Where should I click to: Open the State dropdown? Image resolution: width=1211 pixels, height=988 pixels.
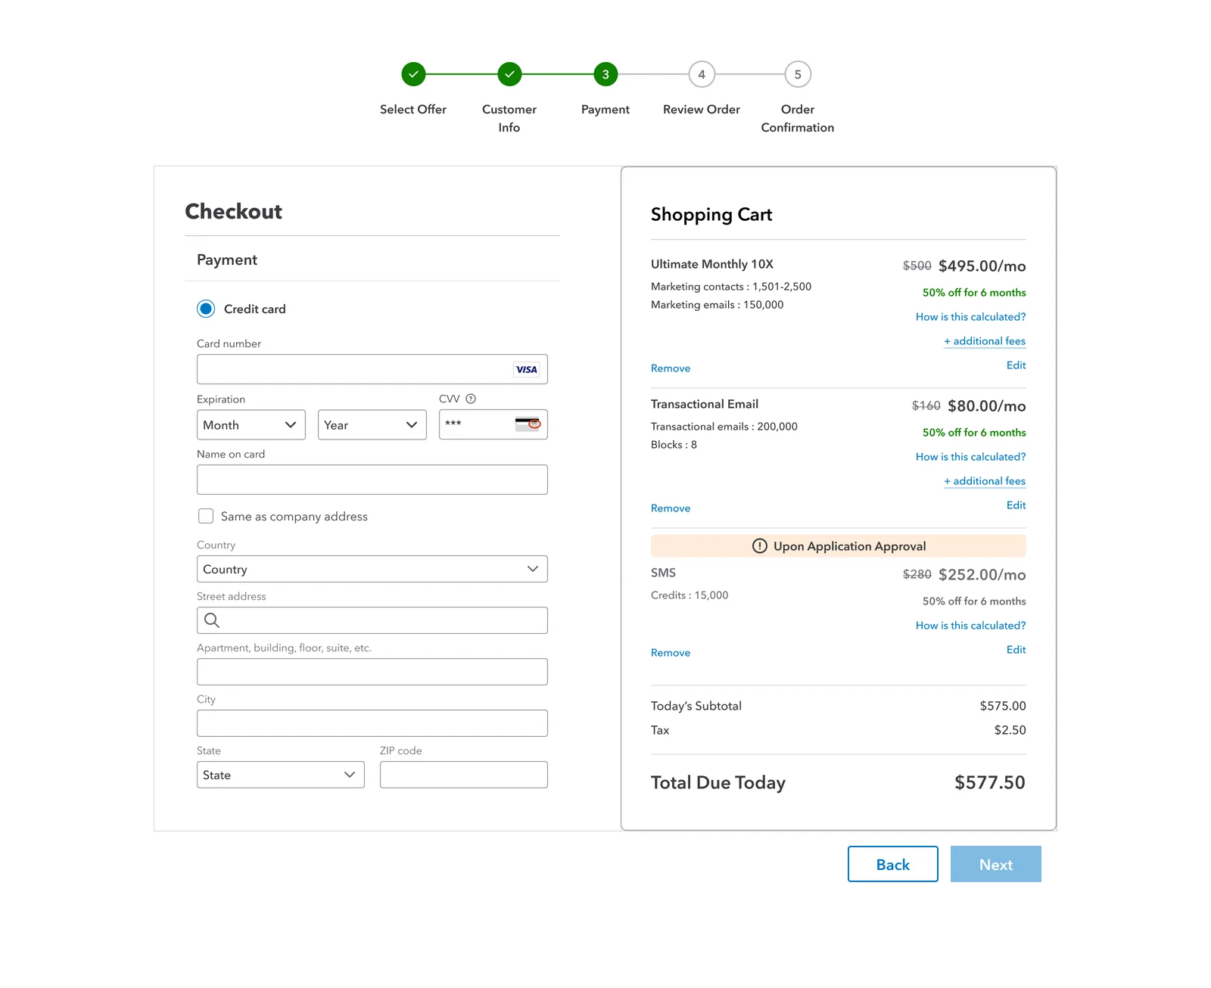(x=281, y=775)
